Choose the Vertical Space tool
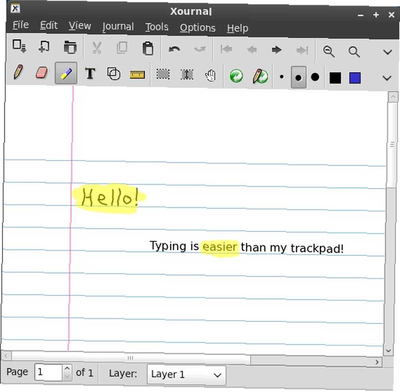 tap(187, 75)
